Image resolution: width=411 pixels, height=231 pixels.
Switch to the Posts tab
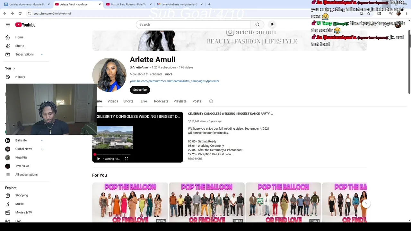coord(197,101)
